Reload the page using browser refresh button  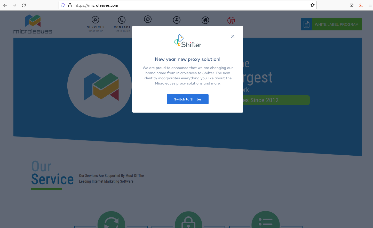click(24, 5)
